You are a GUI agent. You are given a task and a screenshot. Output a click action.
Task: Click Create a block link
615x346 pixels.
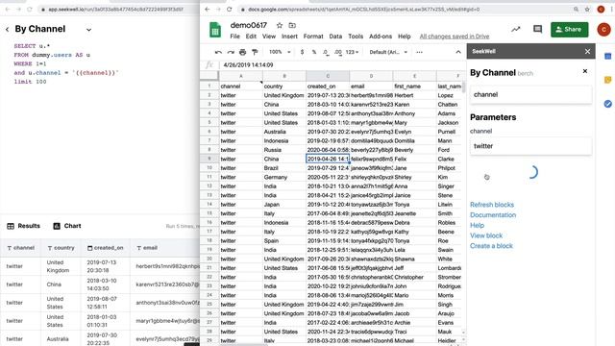(x=491, y=246)
